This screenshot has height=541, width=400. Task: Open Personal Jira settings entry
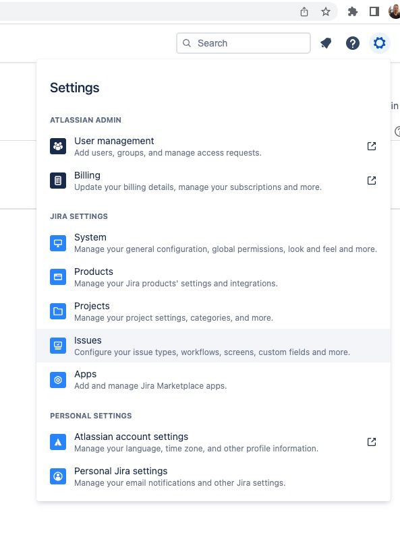tap(213, 476)
